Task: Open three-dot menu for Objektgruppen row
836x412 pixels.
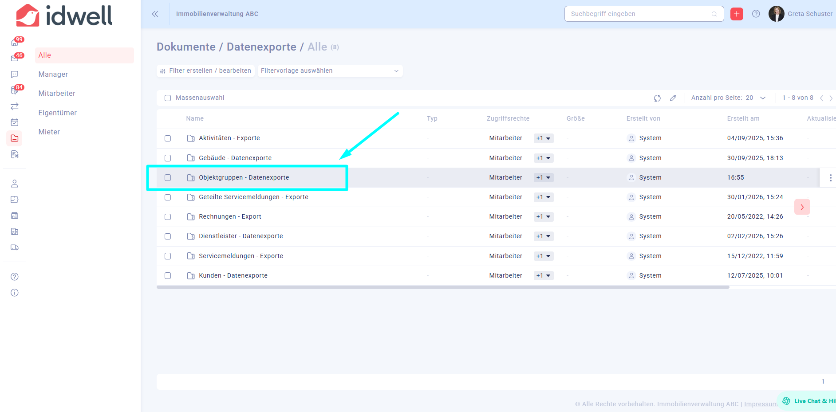Action: tap(830, 178)
